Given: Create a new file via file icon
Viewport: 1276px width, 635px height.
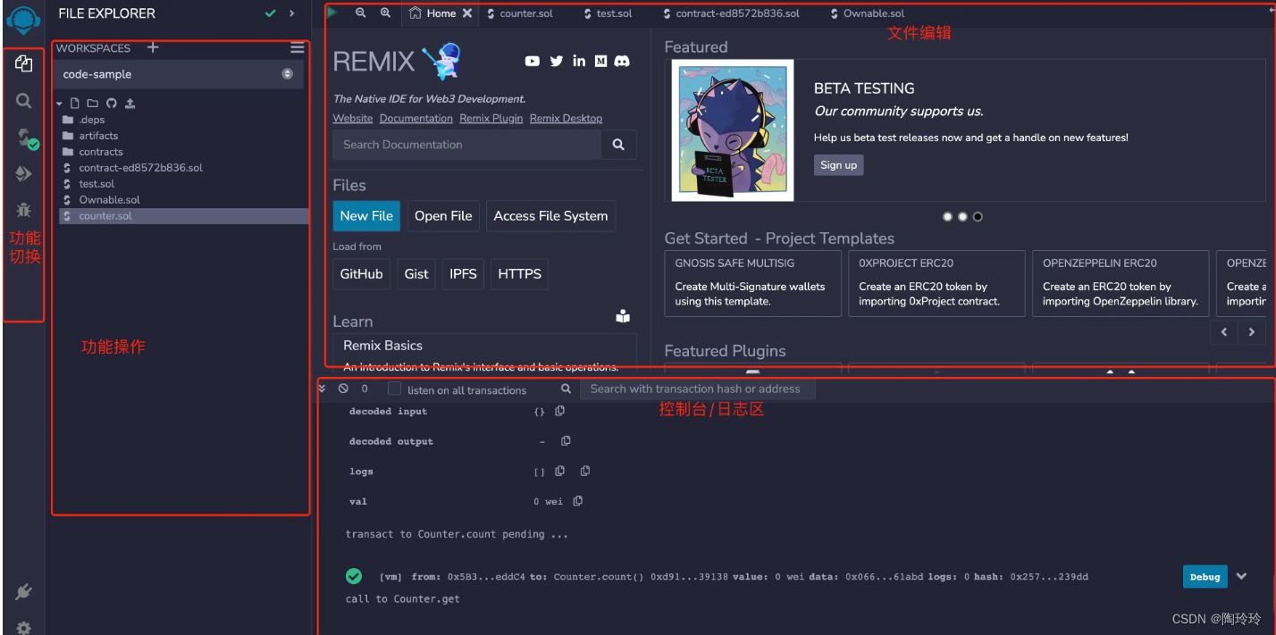Looking at the screenshot, I should [75, 104].
